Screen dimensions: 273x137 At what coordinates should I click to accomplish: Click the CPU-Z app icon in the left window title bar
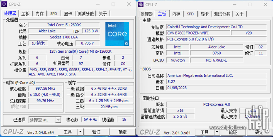tap(4, 4)
